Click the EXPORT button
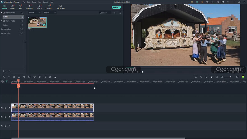 116,7
